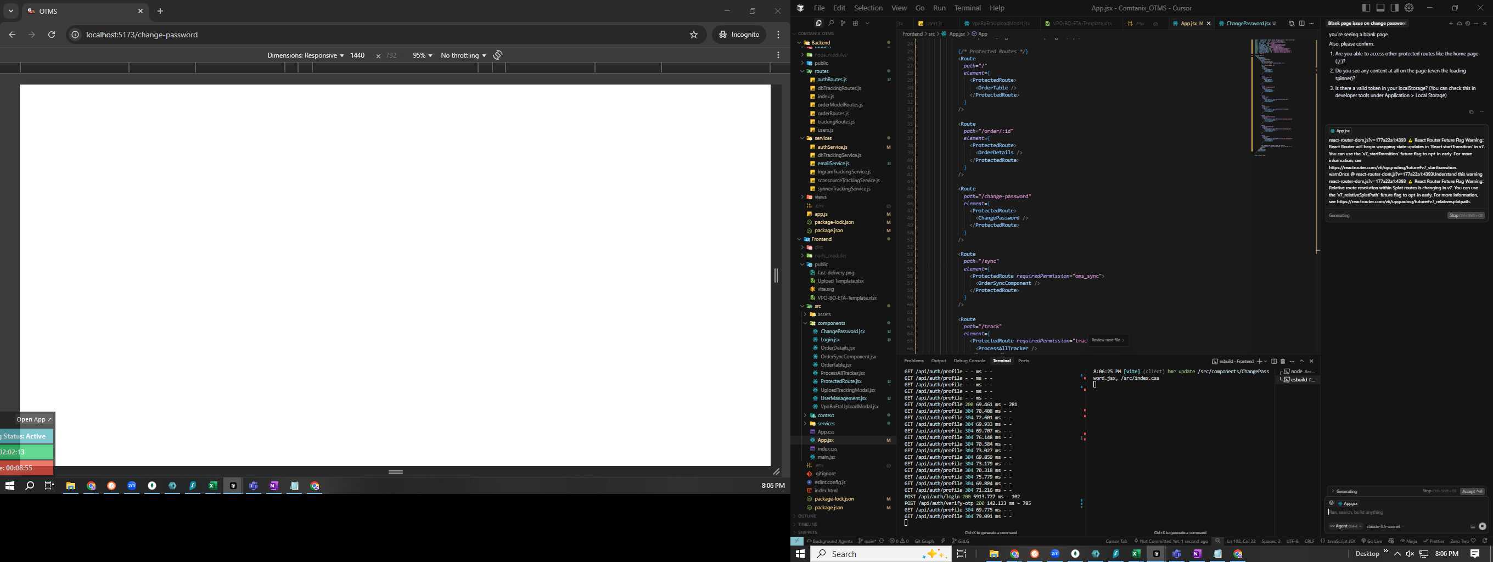The width and height of the screenshot is (1493, 562).
Task: Switch to ChangePassword.jsx editor tab
Action: coord(1248,24)
